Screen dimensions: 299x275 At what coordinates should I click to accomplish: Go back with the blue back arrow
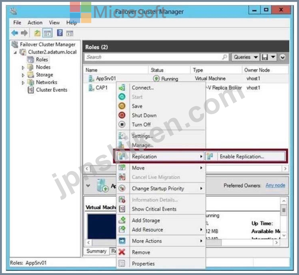point(15,33)
